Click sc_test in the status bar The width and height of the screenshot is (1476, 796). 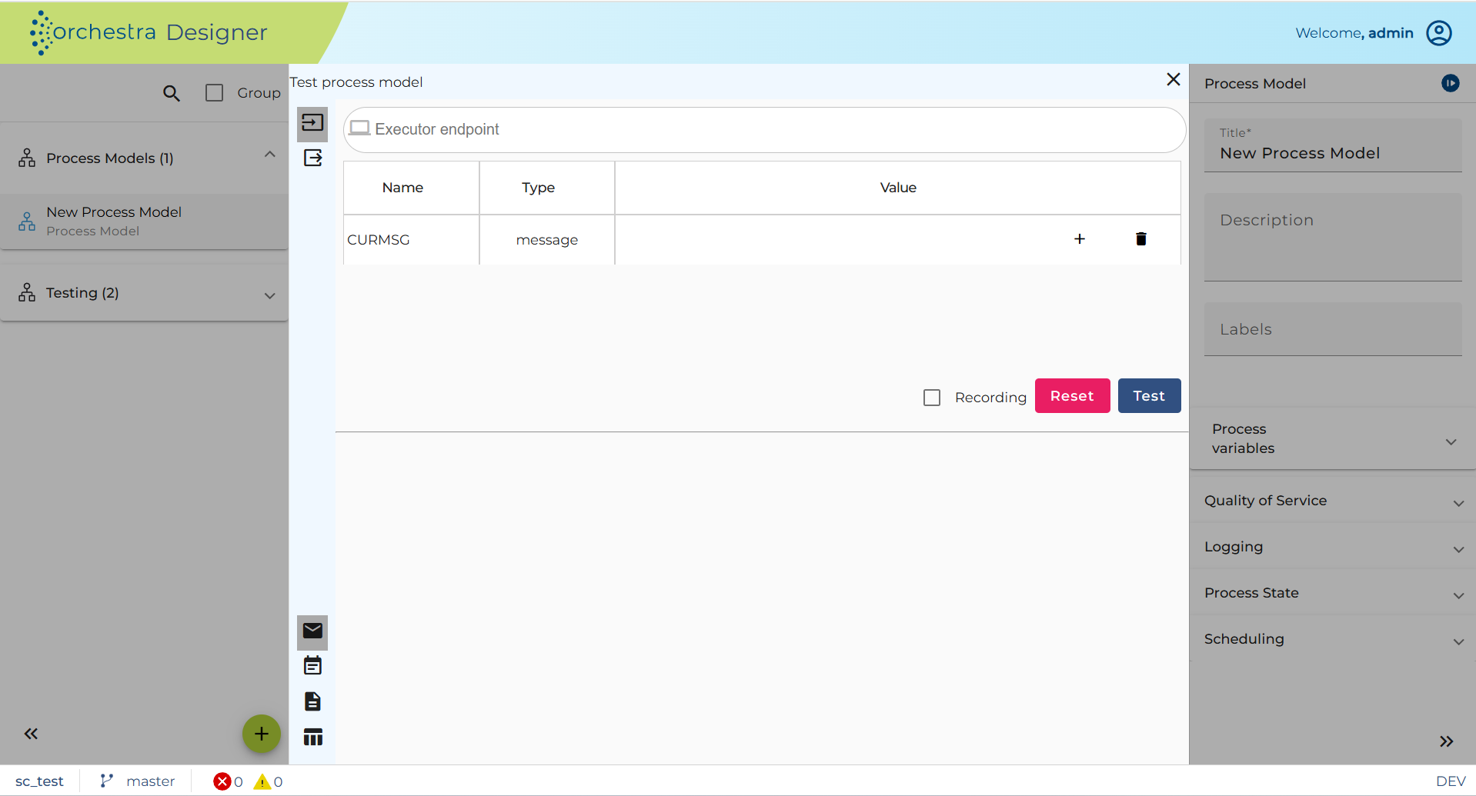point(39,781)
